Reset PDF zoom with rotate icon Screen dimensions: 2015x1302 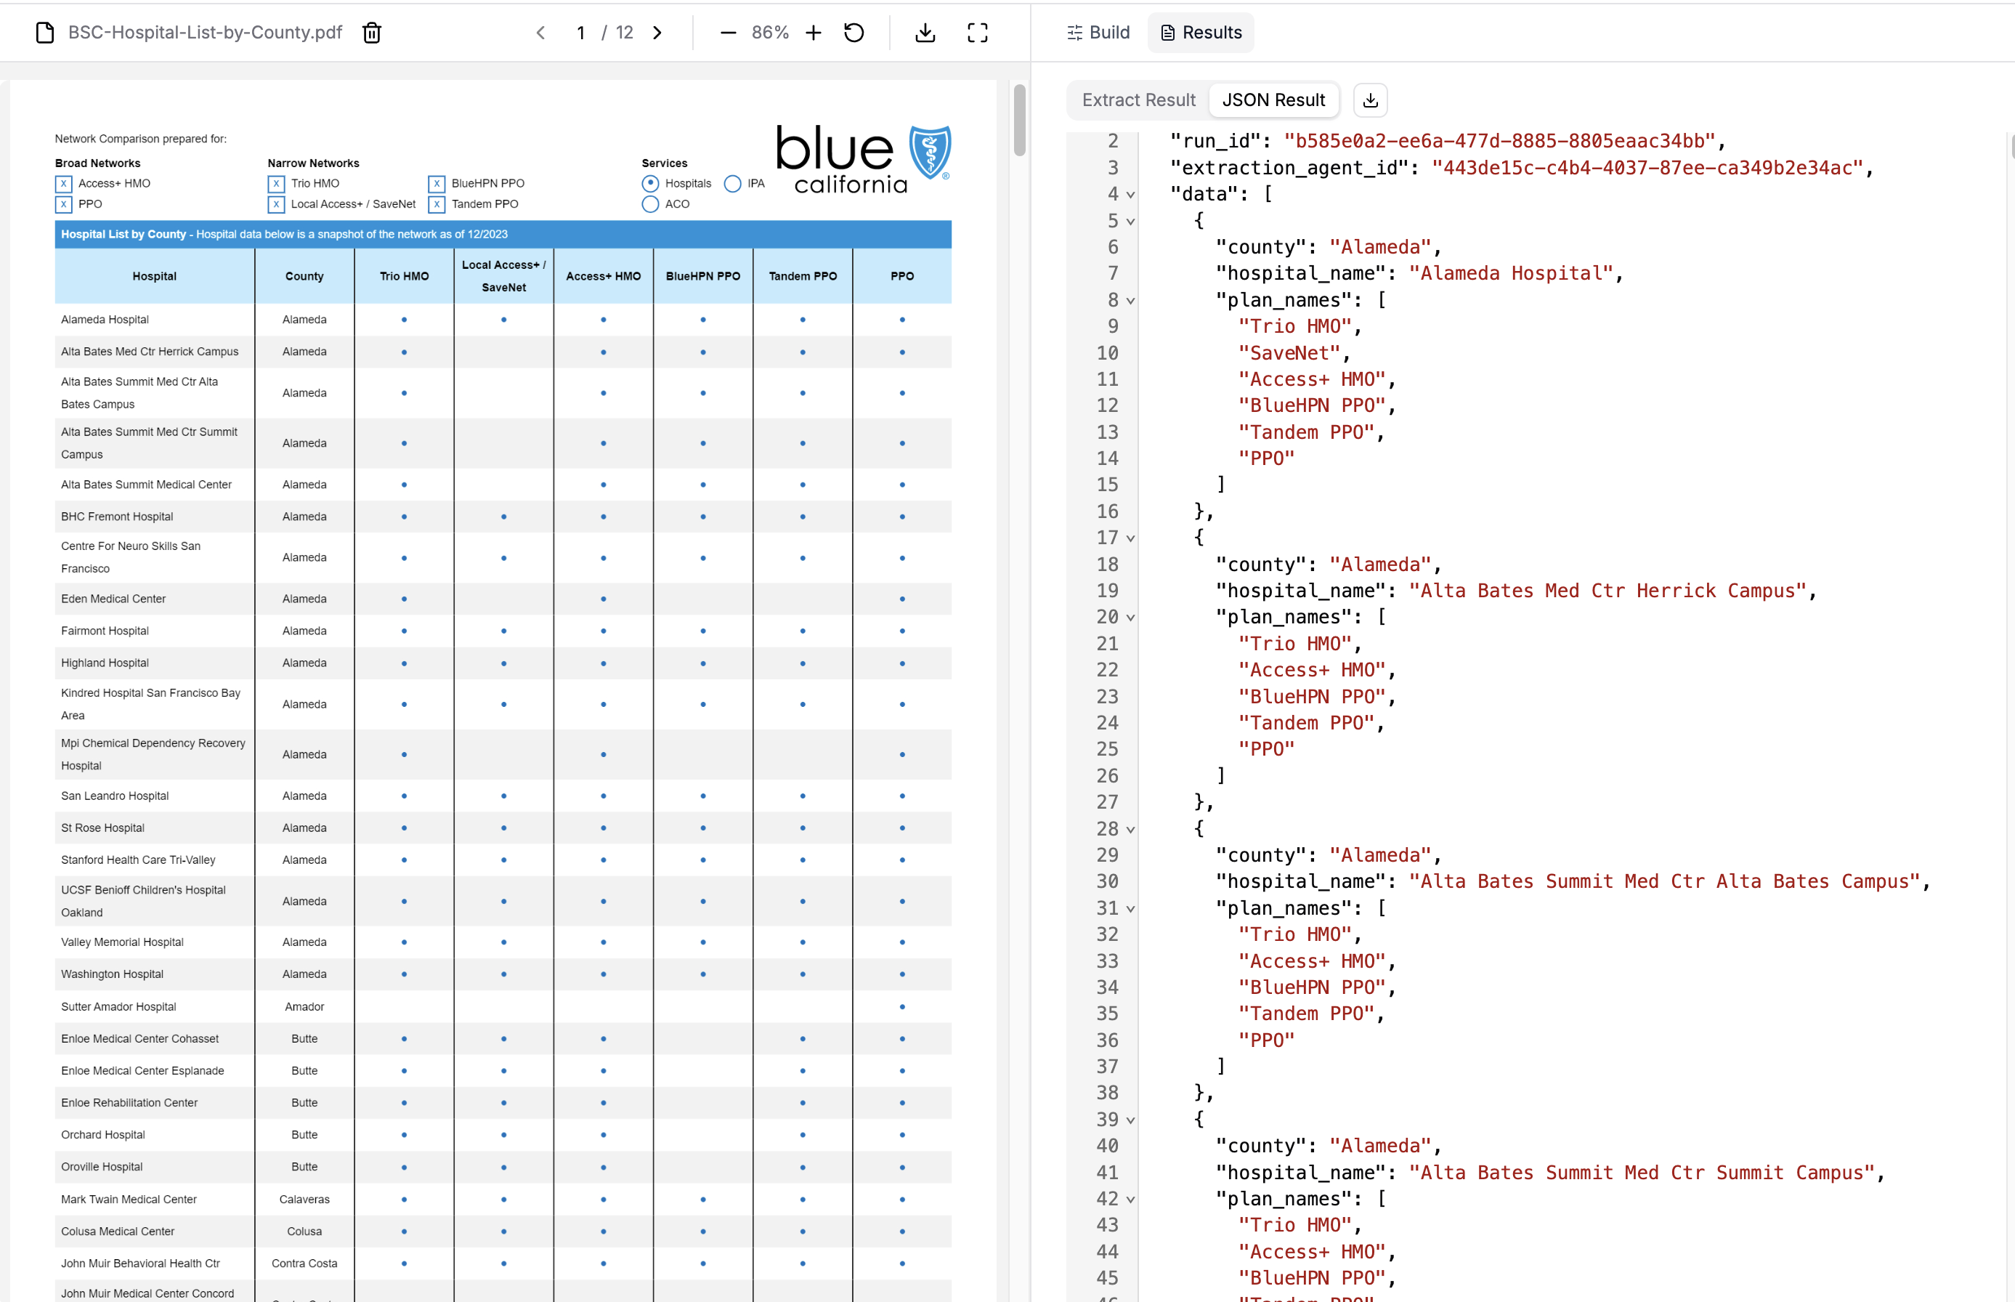(x=854, y=33)
